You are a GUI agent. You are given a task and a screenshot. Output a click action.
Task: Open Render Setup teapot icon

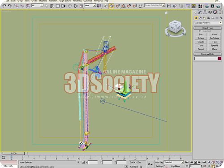point(207,6)
